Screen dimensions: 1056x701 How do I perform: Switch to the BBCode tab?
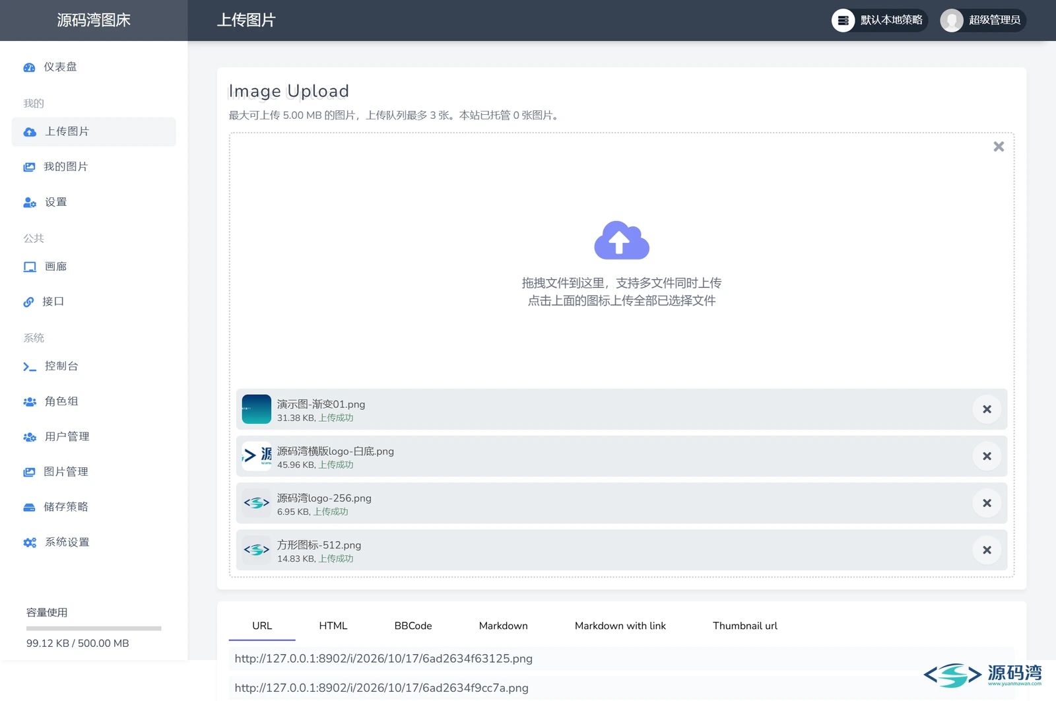click(x=413, y=626)
